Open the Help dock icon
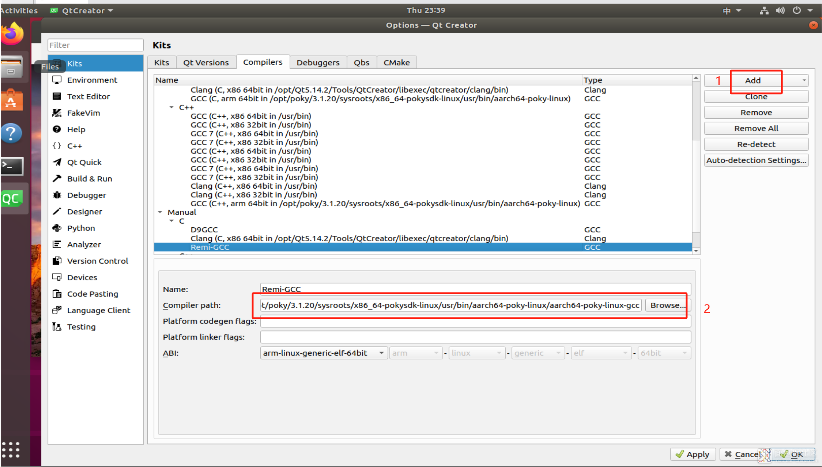The image size is (822, 467). coord(12,133)
